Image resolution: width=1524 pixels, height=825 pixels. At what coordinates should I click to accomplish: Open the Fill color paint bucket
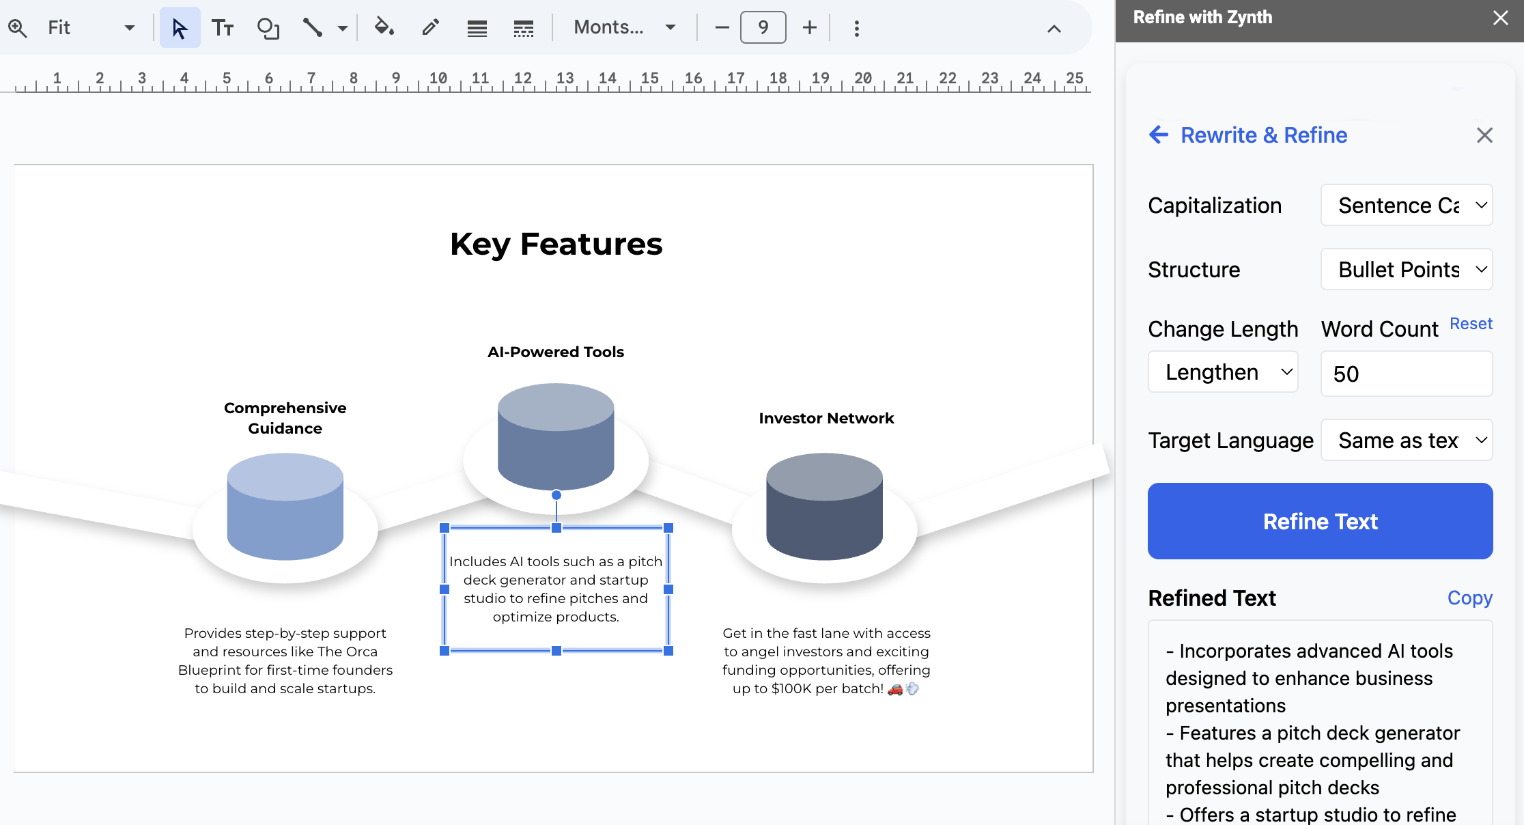384,28
